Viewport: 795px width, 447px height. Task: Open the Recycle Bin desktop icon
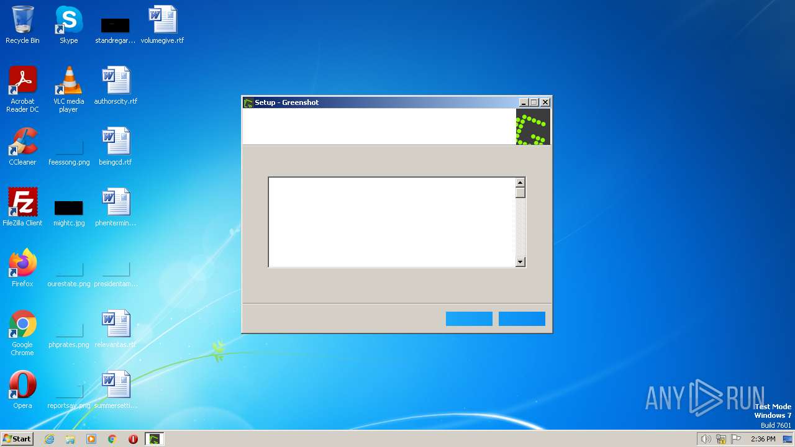(22, 25)
